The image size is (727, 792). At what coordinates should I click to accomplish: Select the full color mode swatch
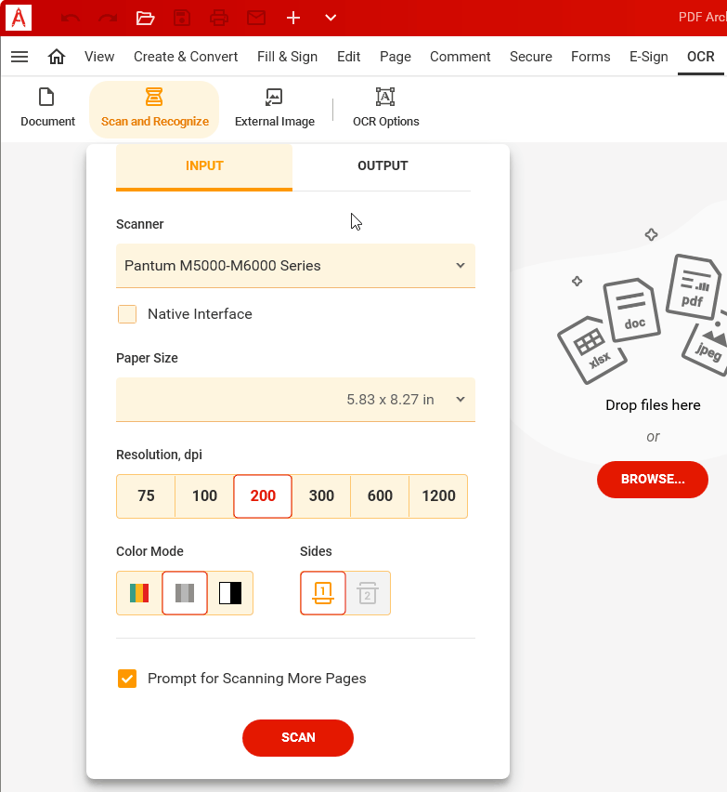(x=139, y=593)
